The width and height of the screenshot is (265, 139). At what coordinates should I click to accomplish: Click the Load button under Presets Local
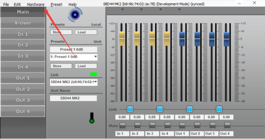pyautogui.click(x=86, y=32)
